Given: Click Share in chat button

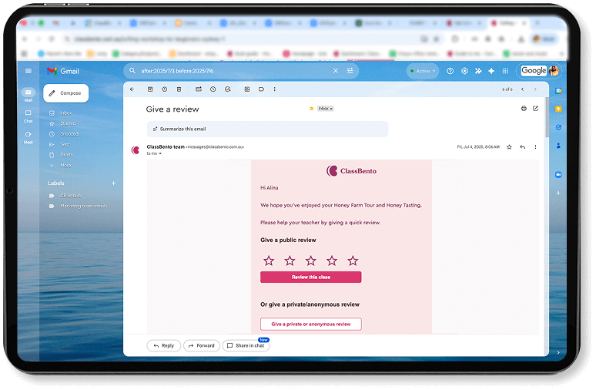Looking at the screenshot, I should tap(246, 345).
